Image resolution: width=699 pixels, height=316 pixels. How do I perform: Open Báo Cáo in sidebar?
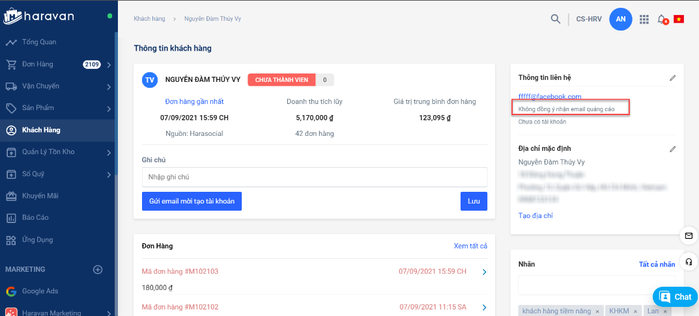[35, 218]
